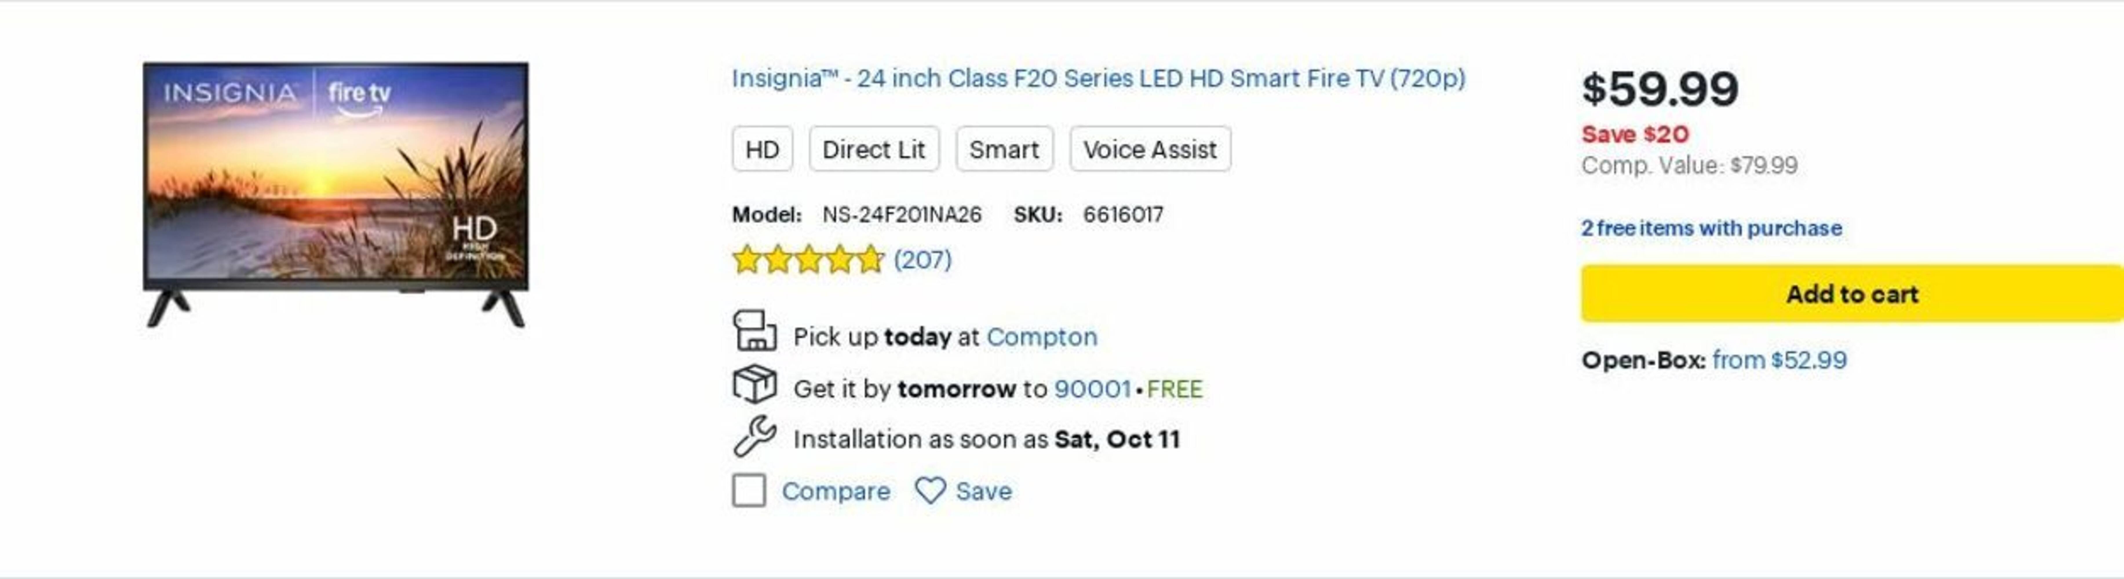Open the Open-Box from $52.99 link

tap(1779, 360)
